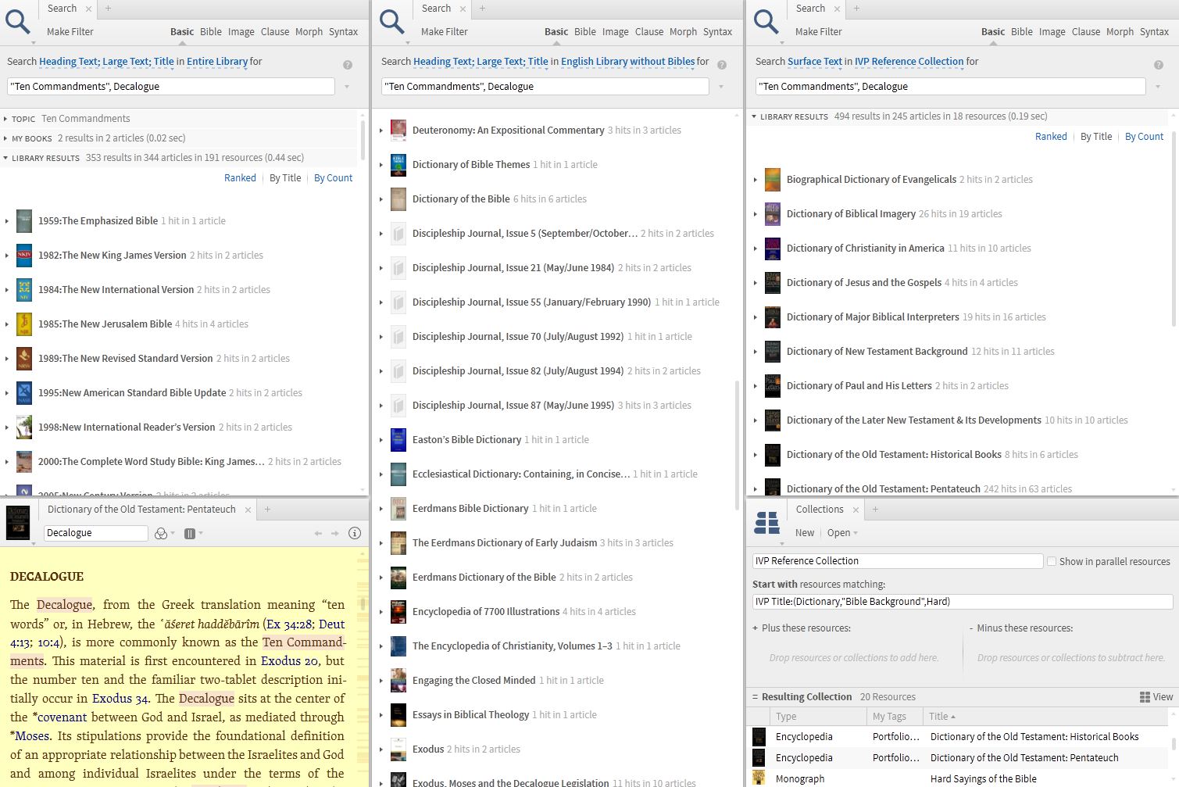Screen dimensions: 1179x787
Task: Select Basic search in middle panel
Action: click(x=556, y=32)
